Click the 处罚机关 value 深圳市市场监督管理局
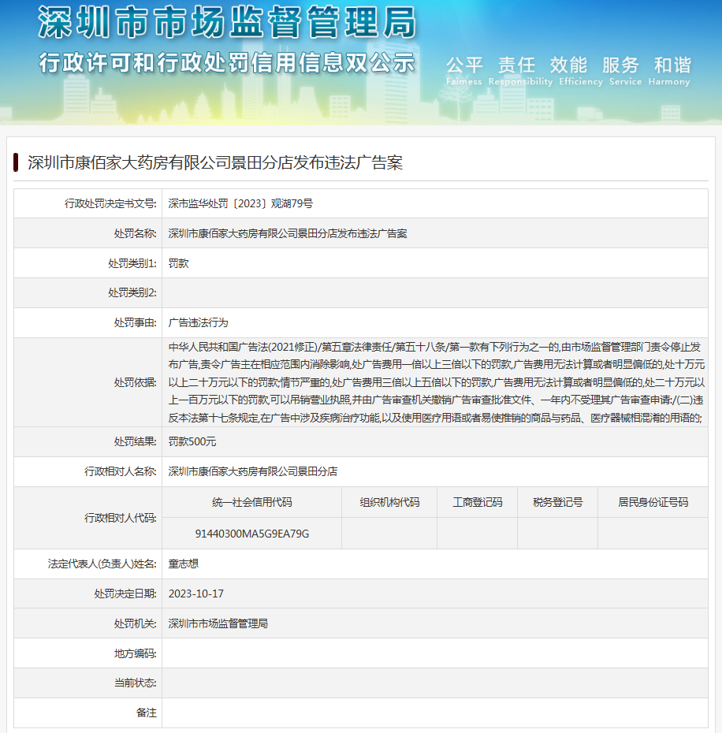 coord(218,623)
